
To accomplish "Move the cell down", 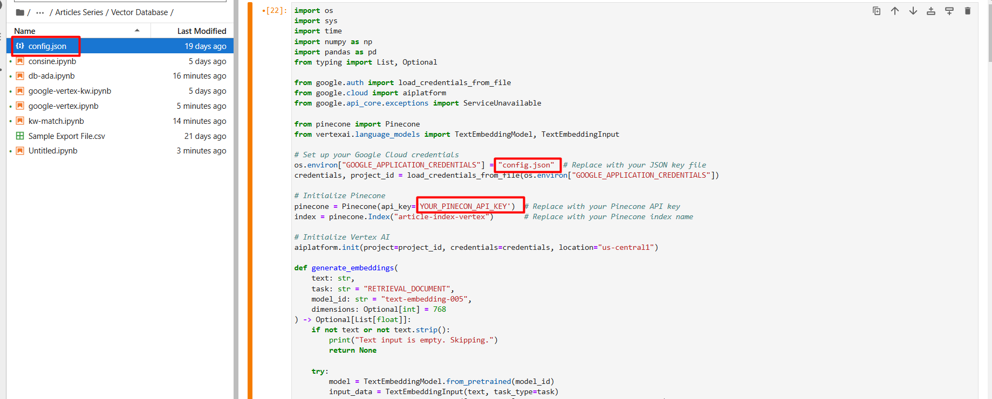I will (913, 11).
